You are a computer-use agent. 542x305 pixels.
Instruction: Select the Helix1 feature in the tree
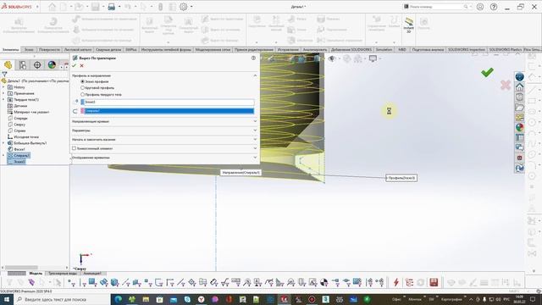pyautogui.click(x=19, y=156)
